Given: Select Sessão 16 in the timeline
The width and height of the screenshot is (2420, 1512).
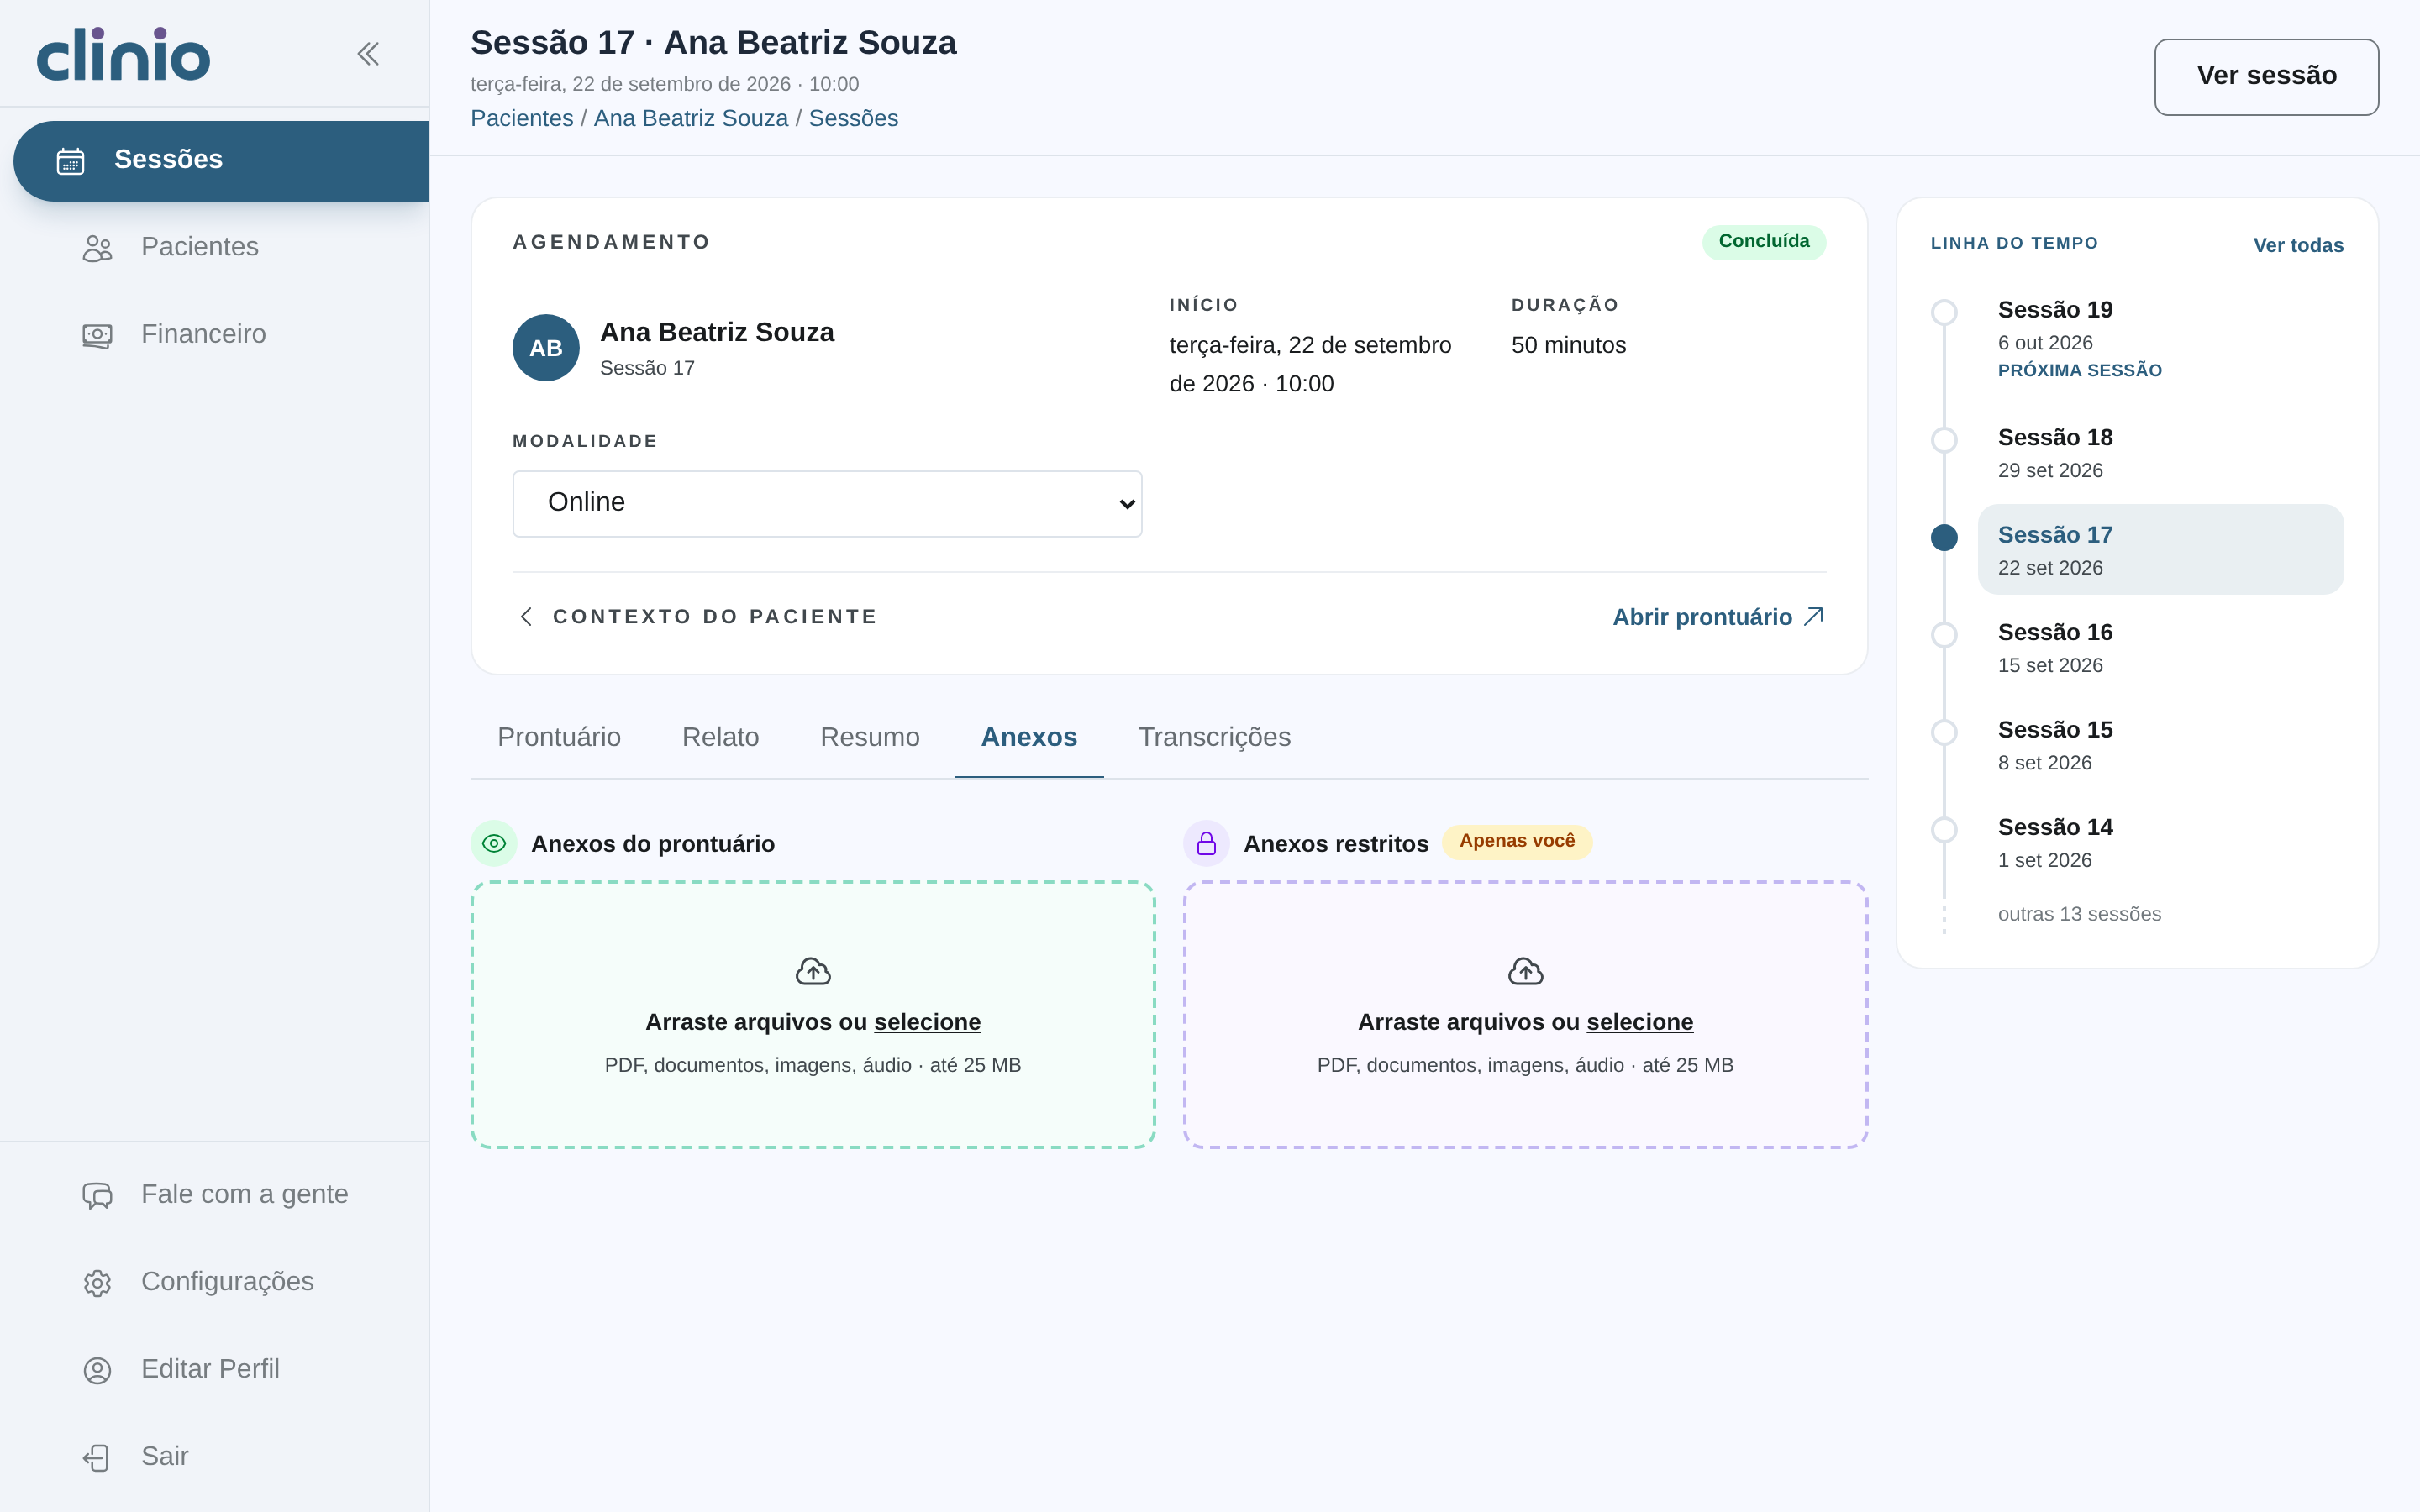Looking at the screenshot, I should click(x=2160, y=648).
